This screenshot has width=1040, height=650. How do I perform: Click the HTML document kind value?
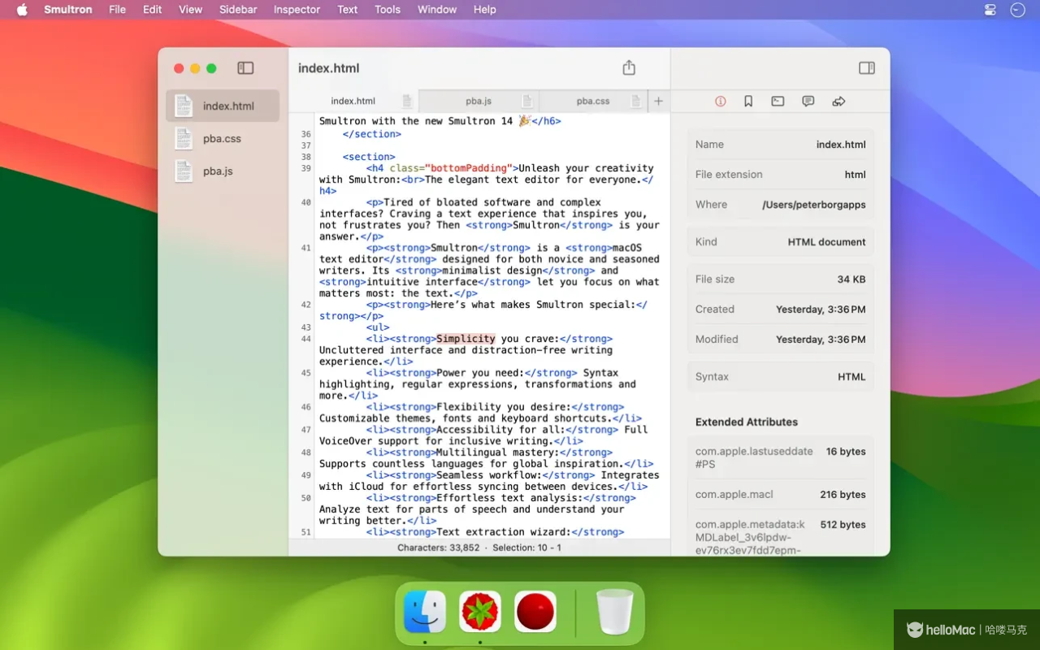coord(827,242)
